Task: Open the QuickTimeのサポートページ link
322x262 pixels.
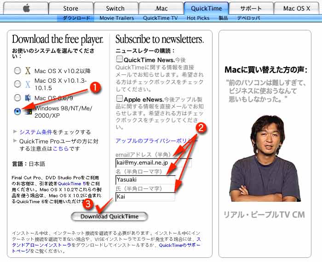Action: tap(106, 248)
